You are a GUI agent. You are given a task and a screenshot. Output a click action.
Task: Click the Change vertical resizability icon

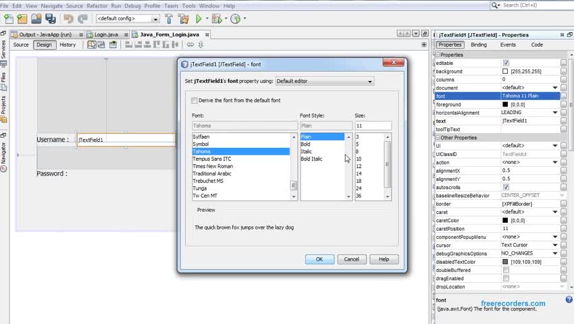coord(201,45)
